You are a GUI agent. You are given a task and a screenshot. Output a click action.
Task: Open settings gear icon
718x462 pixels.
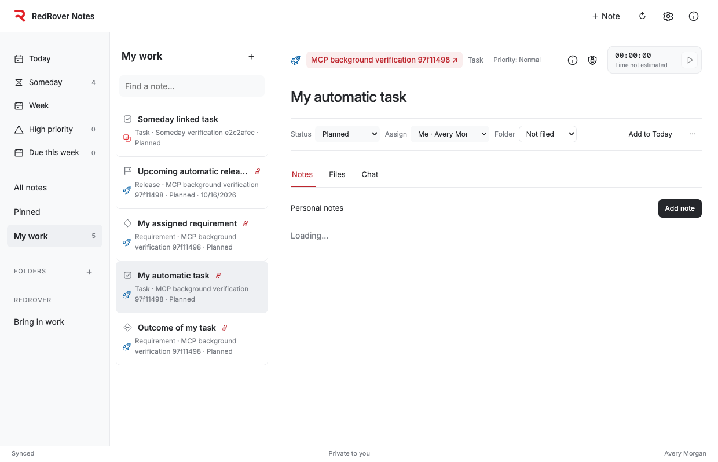(668, 16)
